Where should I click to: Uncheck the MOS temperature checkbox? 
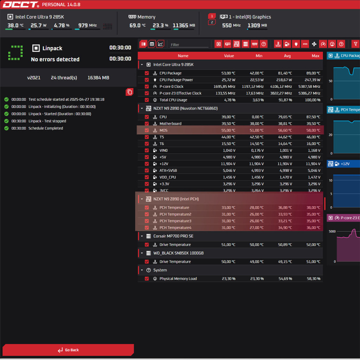point(147,130)
